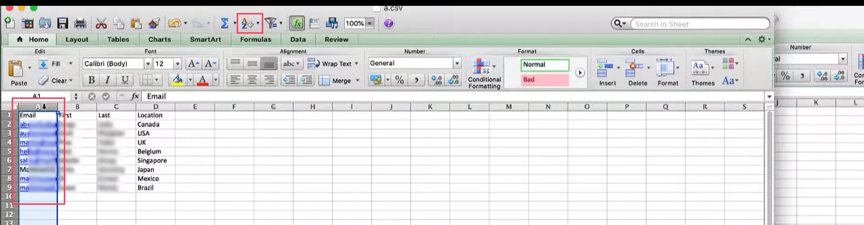864x225 pixels.
Task: Print the sheet using printer icon
Action: (80, 23)
